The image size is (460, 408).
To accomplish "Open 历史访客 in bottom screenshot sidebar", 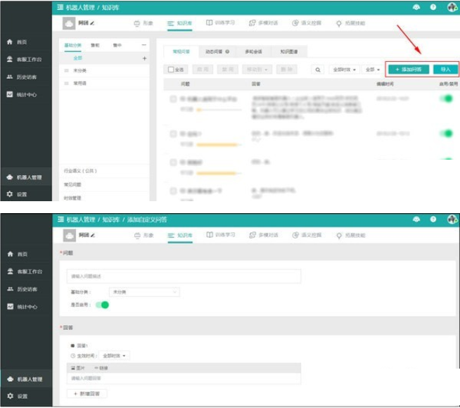I will pyautogui.click(x=22, y=289).
